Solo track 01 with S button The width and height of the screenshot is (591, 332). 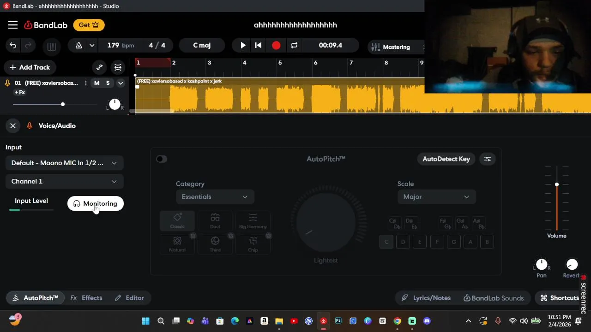point(108,83)
